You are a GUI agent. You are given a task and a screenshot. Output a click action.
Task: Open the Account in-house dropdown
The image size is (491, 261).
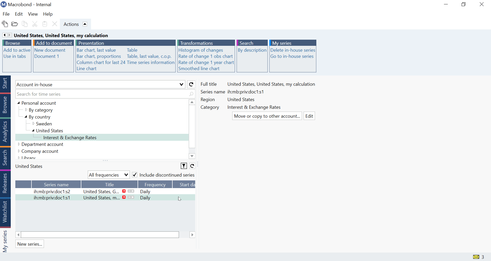[181, 84]
